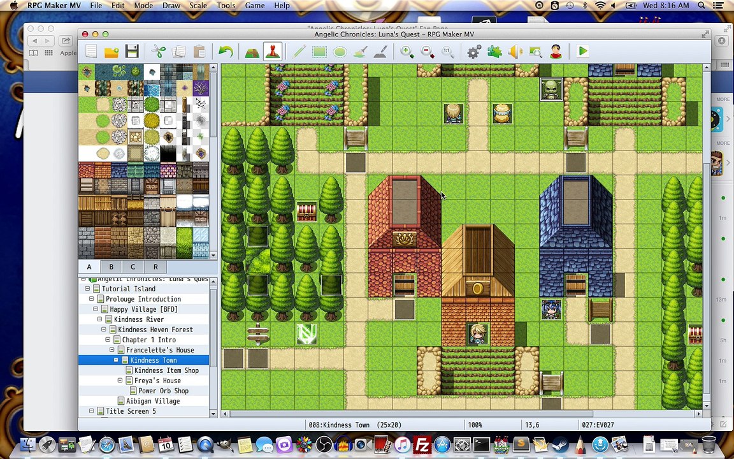Cut with the scissors toolbar icon

tap(159, 51)
